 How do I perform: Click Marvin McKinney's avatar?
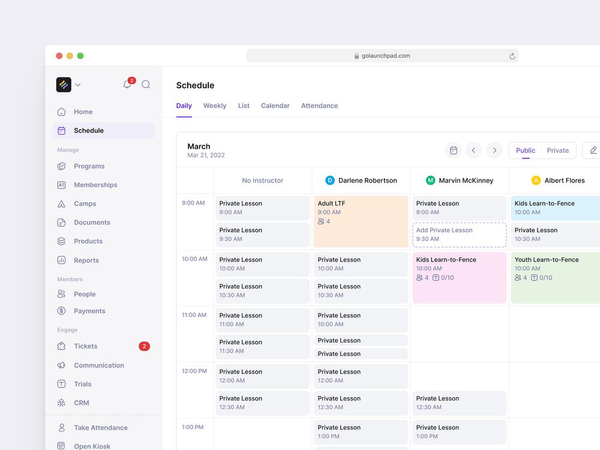pyautogui.click(x=430, y=180)
